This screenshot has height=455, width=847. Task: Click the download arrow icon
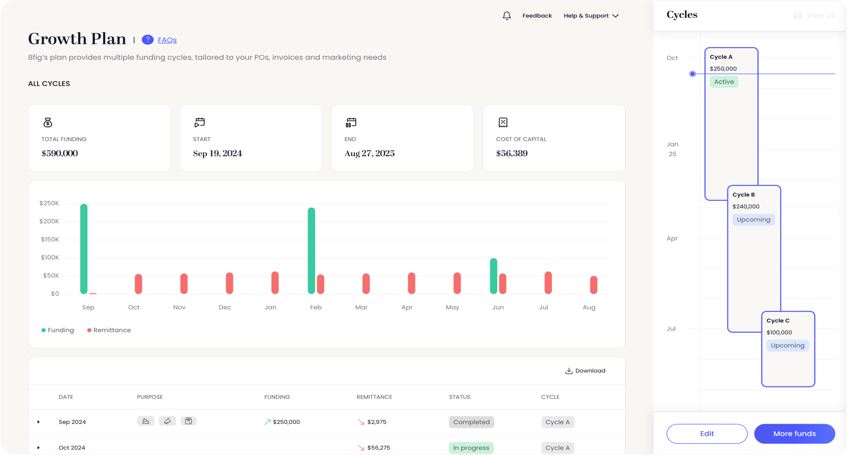coord(569,371)
